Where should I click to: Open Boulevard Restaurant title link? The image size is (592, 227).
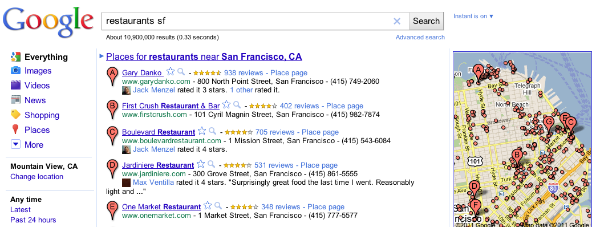(159, 132)
